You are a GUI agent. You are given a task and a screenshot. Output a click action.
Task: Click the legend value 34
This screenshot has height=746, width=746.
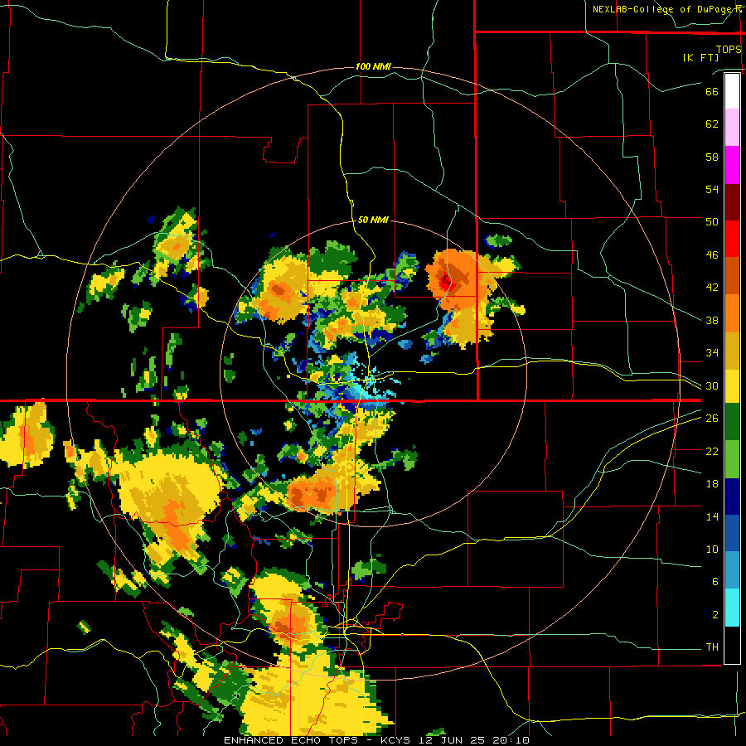[x=712, y=353]
